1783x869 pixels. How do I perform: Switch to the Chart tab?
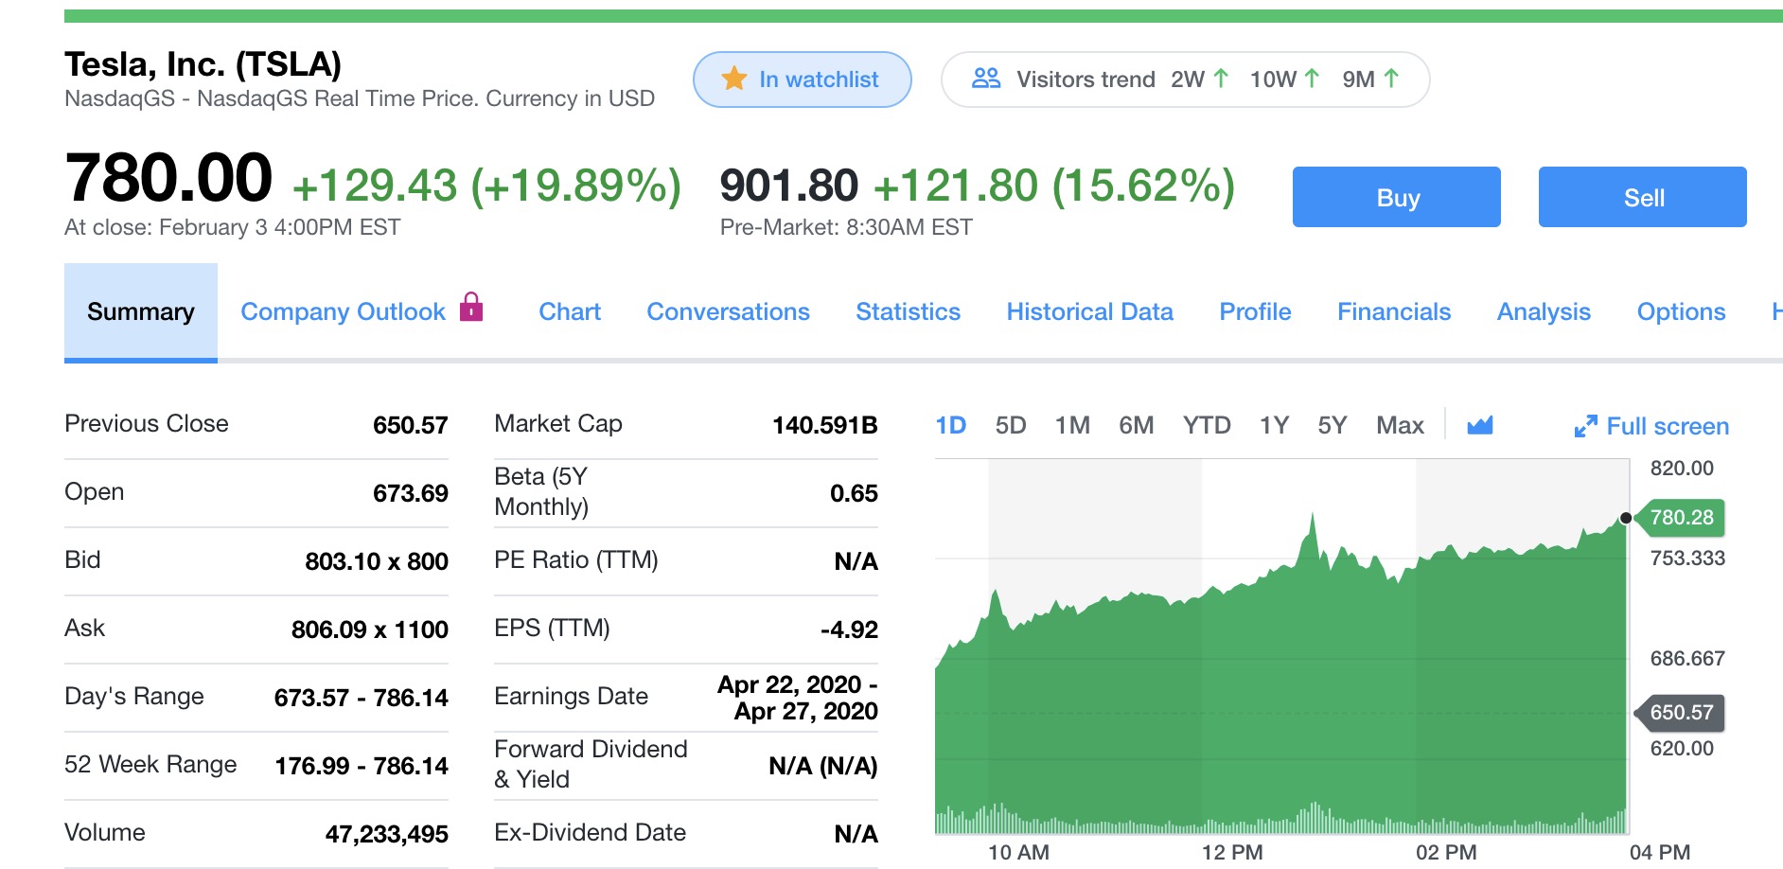[570, 311]
